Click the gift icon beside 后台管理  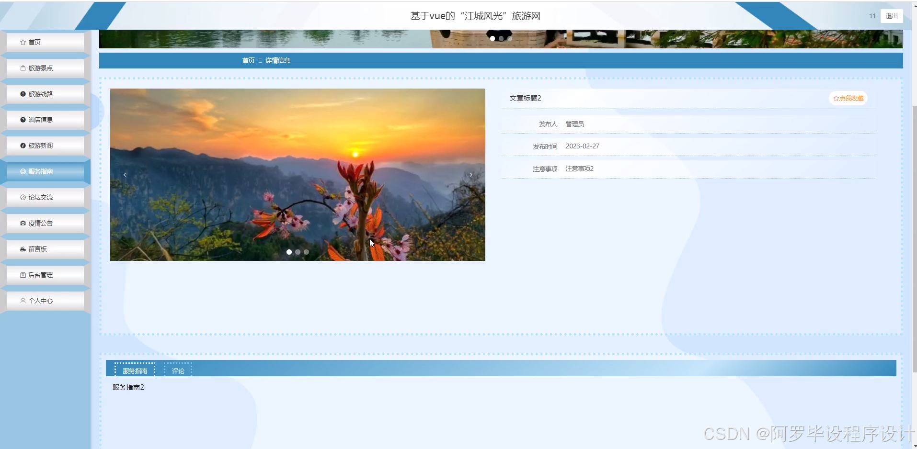23,275
